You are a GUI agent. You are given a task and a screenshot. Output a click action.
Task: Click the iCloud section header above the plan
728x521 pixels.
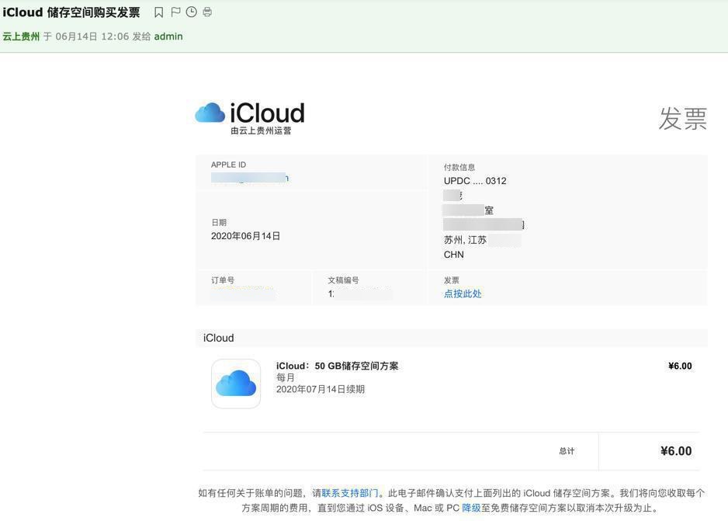tap(218, 338)
